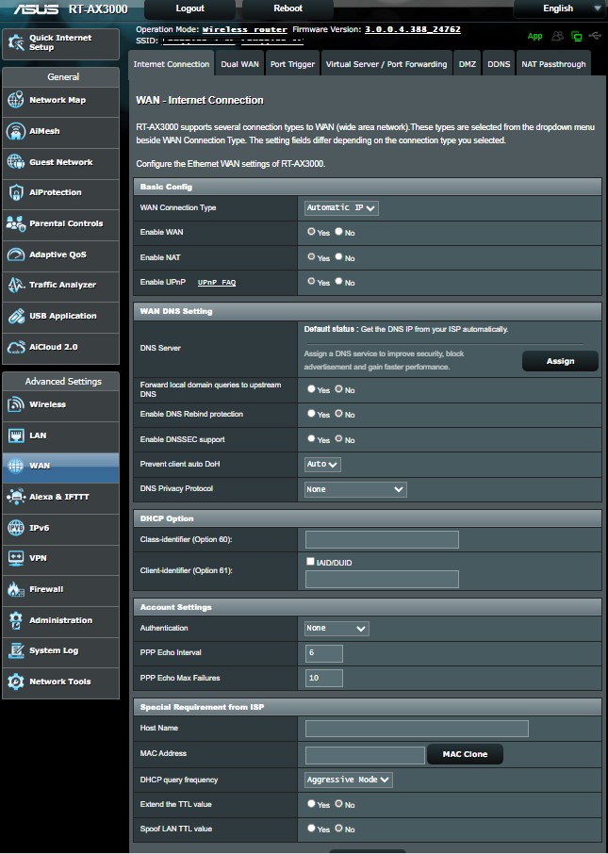Viewport: 608px width, 854px height.
Task: Open the NAT Passthrough tab
Action: (553, 64)
